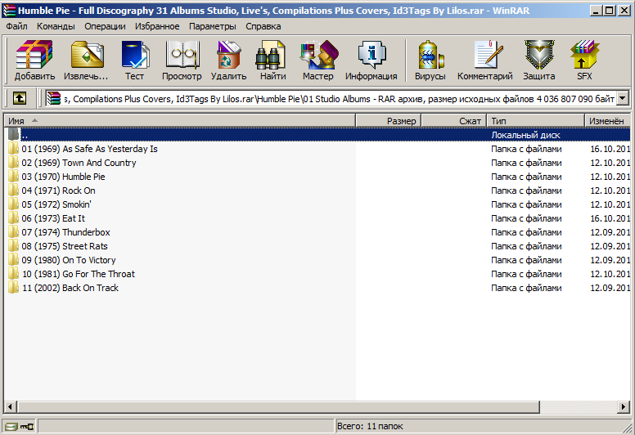Click 'Локальный диск' type cell
Image resolution: width=635 pixels, height=435 pixels.
(x=525, y=135)
